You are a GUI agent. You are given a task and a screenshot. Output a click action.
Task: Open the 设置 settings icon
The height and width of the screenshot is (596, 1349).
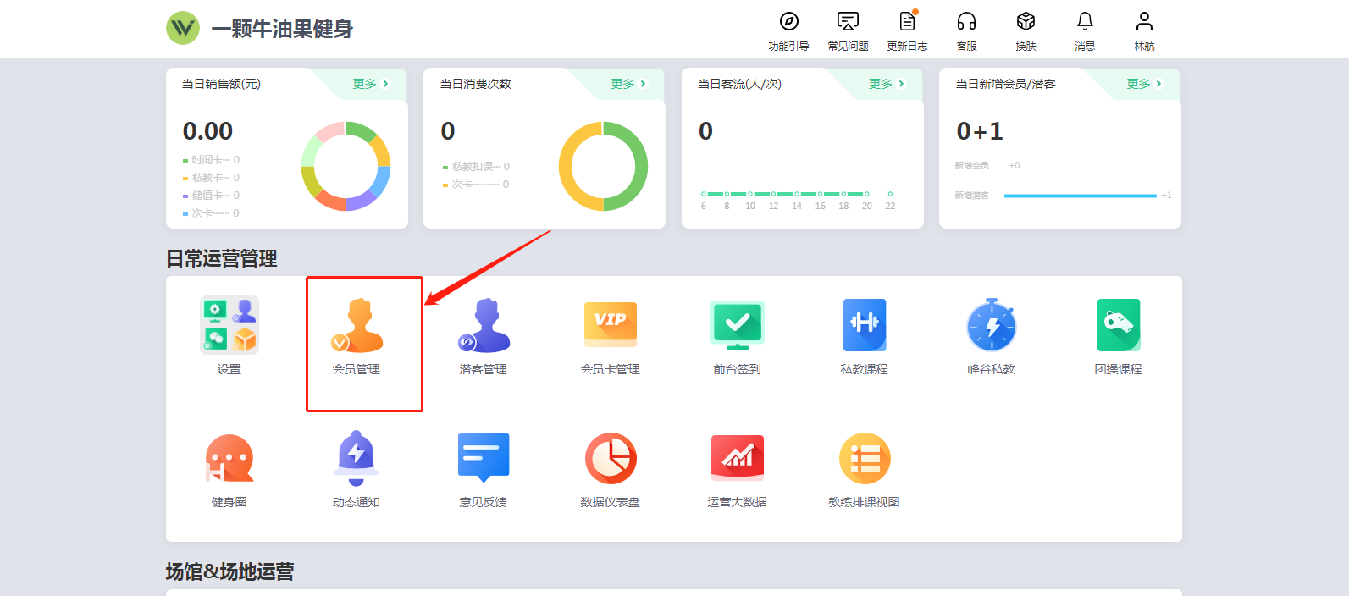(229, 326)
